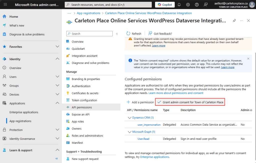Expand the Favorites section chevron
The width and height of the screenshot is (256, 163).
pos(57,47)
